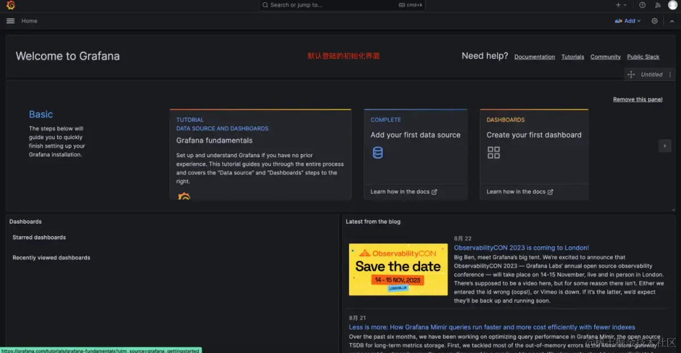The width and height of the screenshot is (681, 353).
Task: Open dashboard settings gear icon
Action: point(654,21)
